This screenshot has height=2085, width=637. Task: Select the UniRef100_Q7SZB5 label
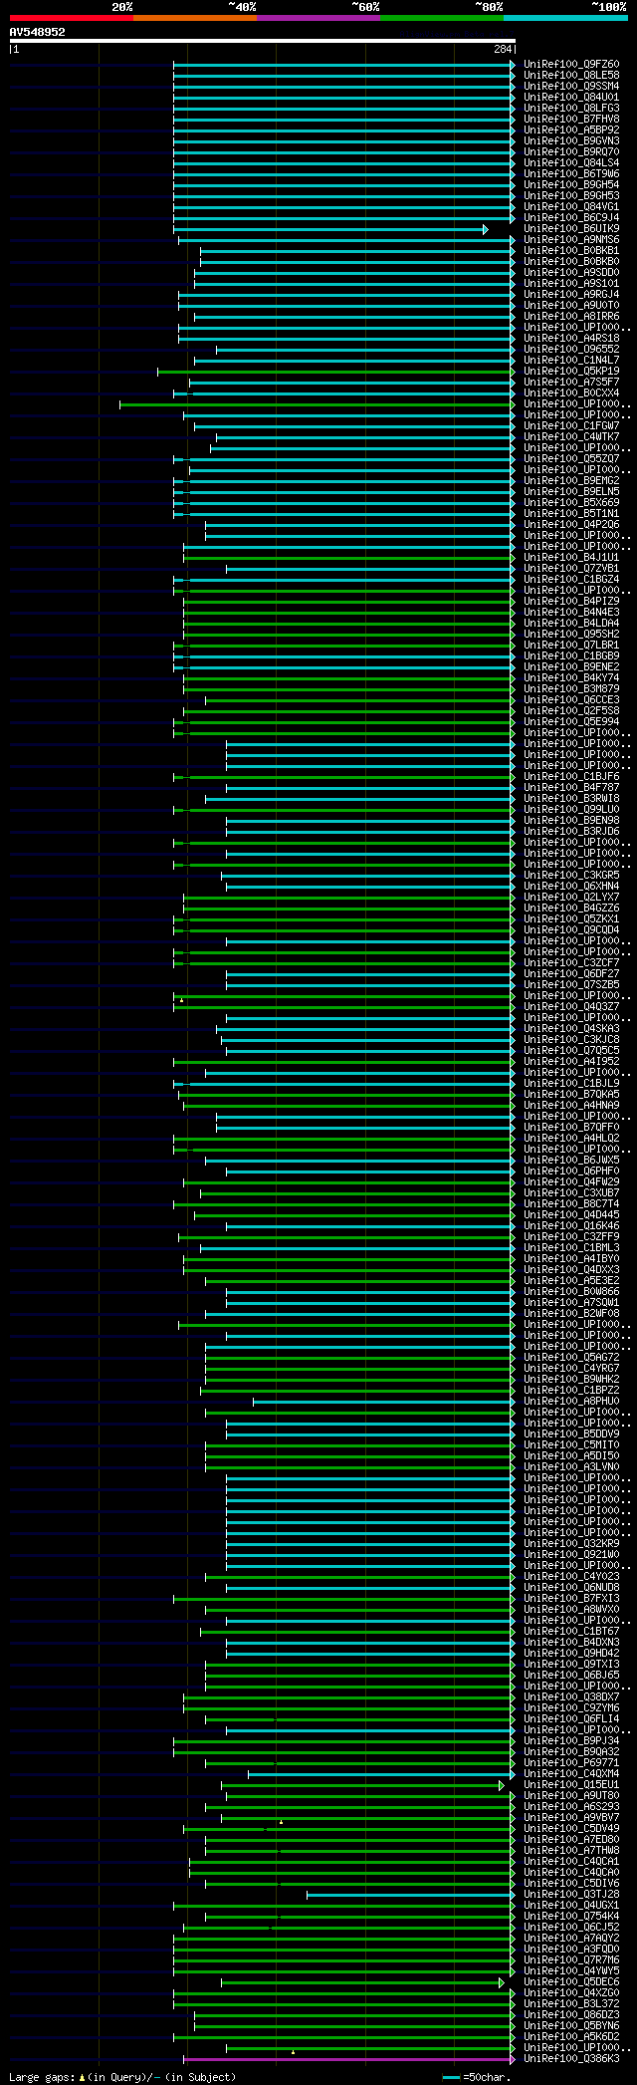coord(571,985)
